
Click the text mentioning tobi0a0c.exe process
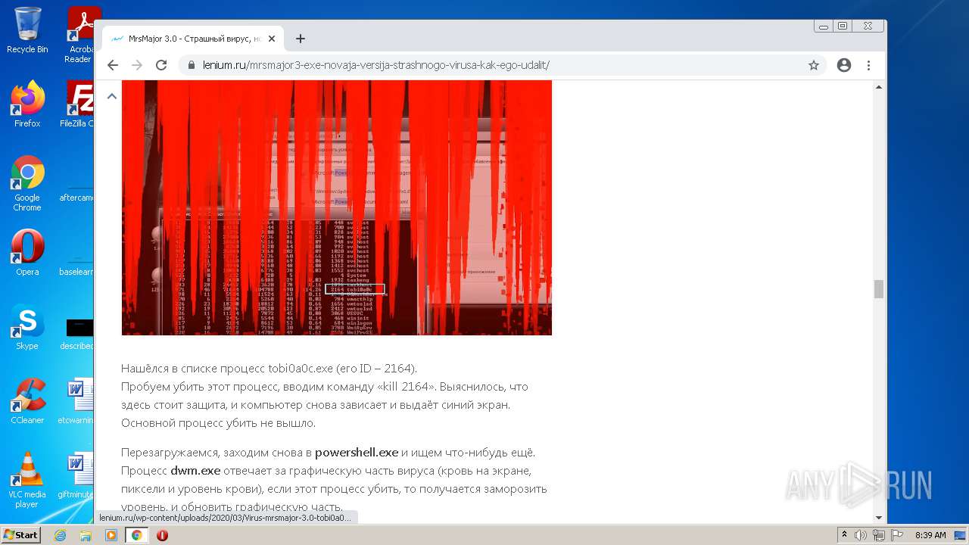tap(269, 369)
